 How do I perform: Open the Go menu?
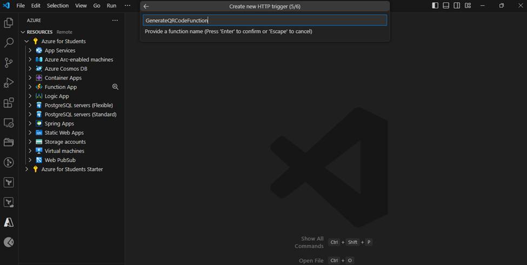click(x=96, y=6)
